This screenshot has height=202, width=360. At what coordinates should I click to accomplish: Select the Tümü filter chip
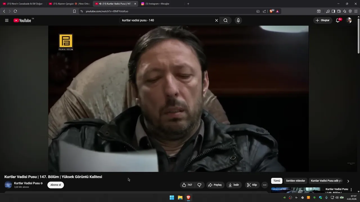point(277,181)
